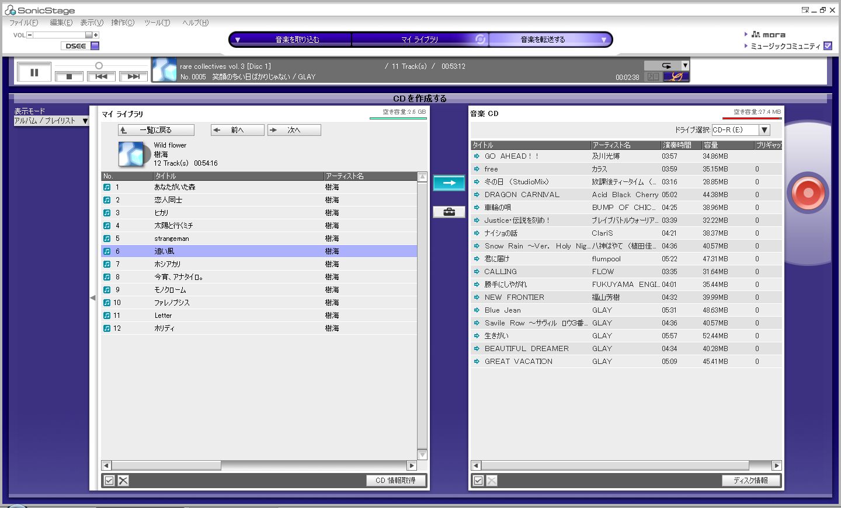Stop the current track
The width and height of the screenshot is (841, 508).
[69, 76]
